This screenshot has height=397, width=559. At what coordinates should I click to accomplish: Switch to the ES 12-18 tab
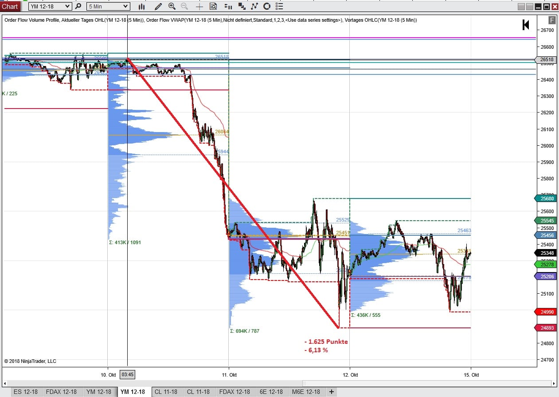[x=26, y=392]
